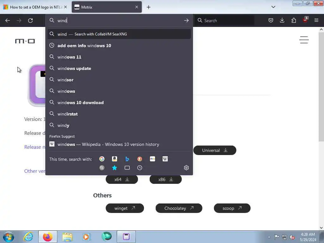This screenshot has width=324, height=243.
Task: Open the Extensions puzzle icon
Action: coord(294,20)
